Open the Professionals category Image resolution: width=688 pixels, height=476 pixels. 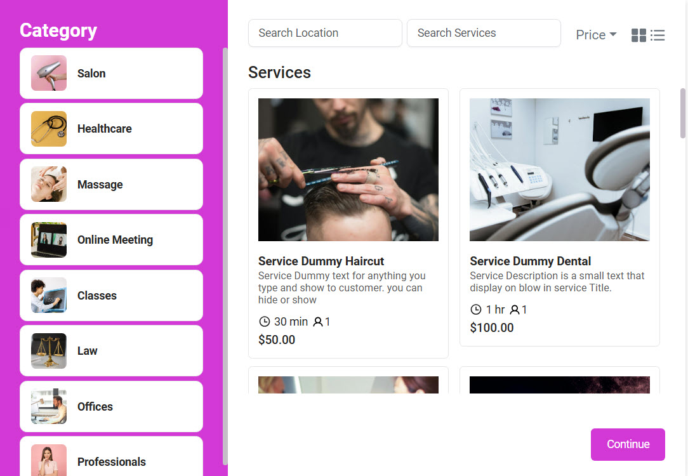click(112, 456)
